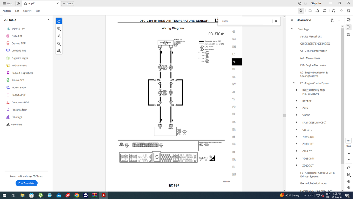
Task: Zoom in using the plus magnifier
Action: point(349,182)
